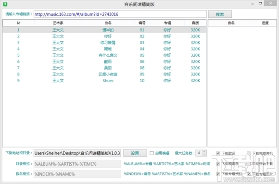Screen dimensions: 279x184
Task: Sort by the Id column header
Action: (18, 23)
